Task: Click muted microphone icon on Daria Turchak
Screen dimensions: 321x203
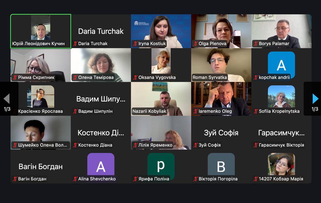Action: [x=75, y=44]
